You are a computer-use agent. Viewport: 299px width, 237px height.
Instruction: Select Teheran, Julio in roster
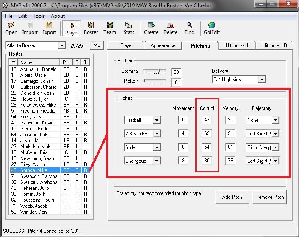coord(50,188)
